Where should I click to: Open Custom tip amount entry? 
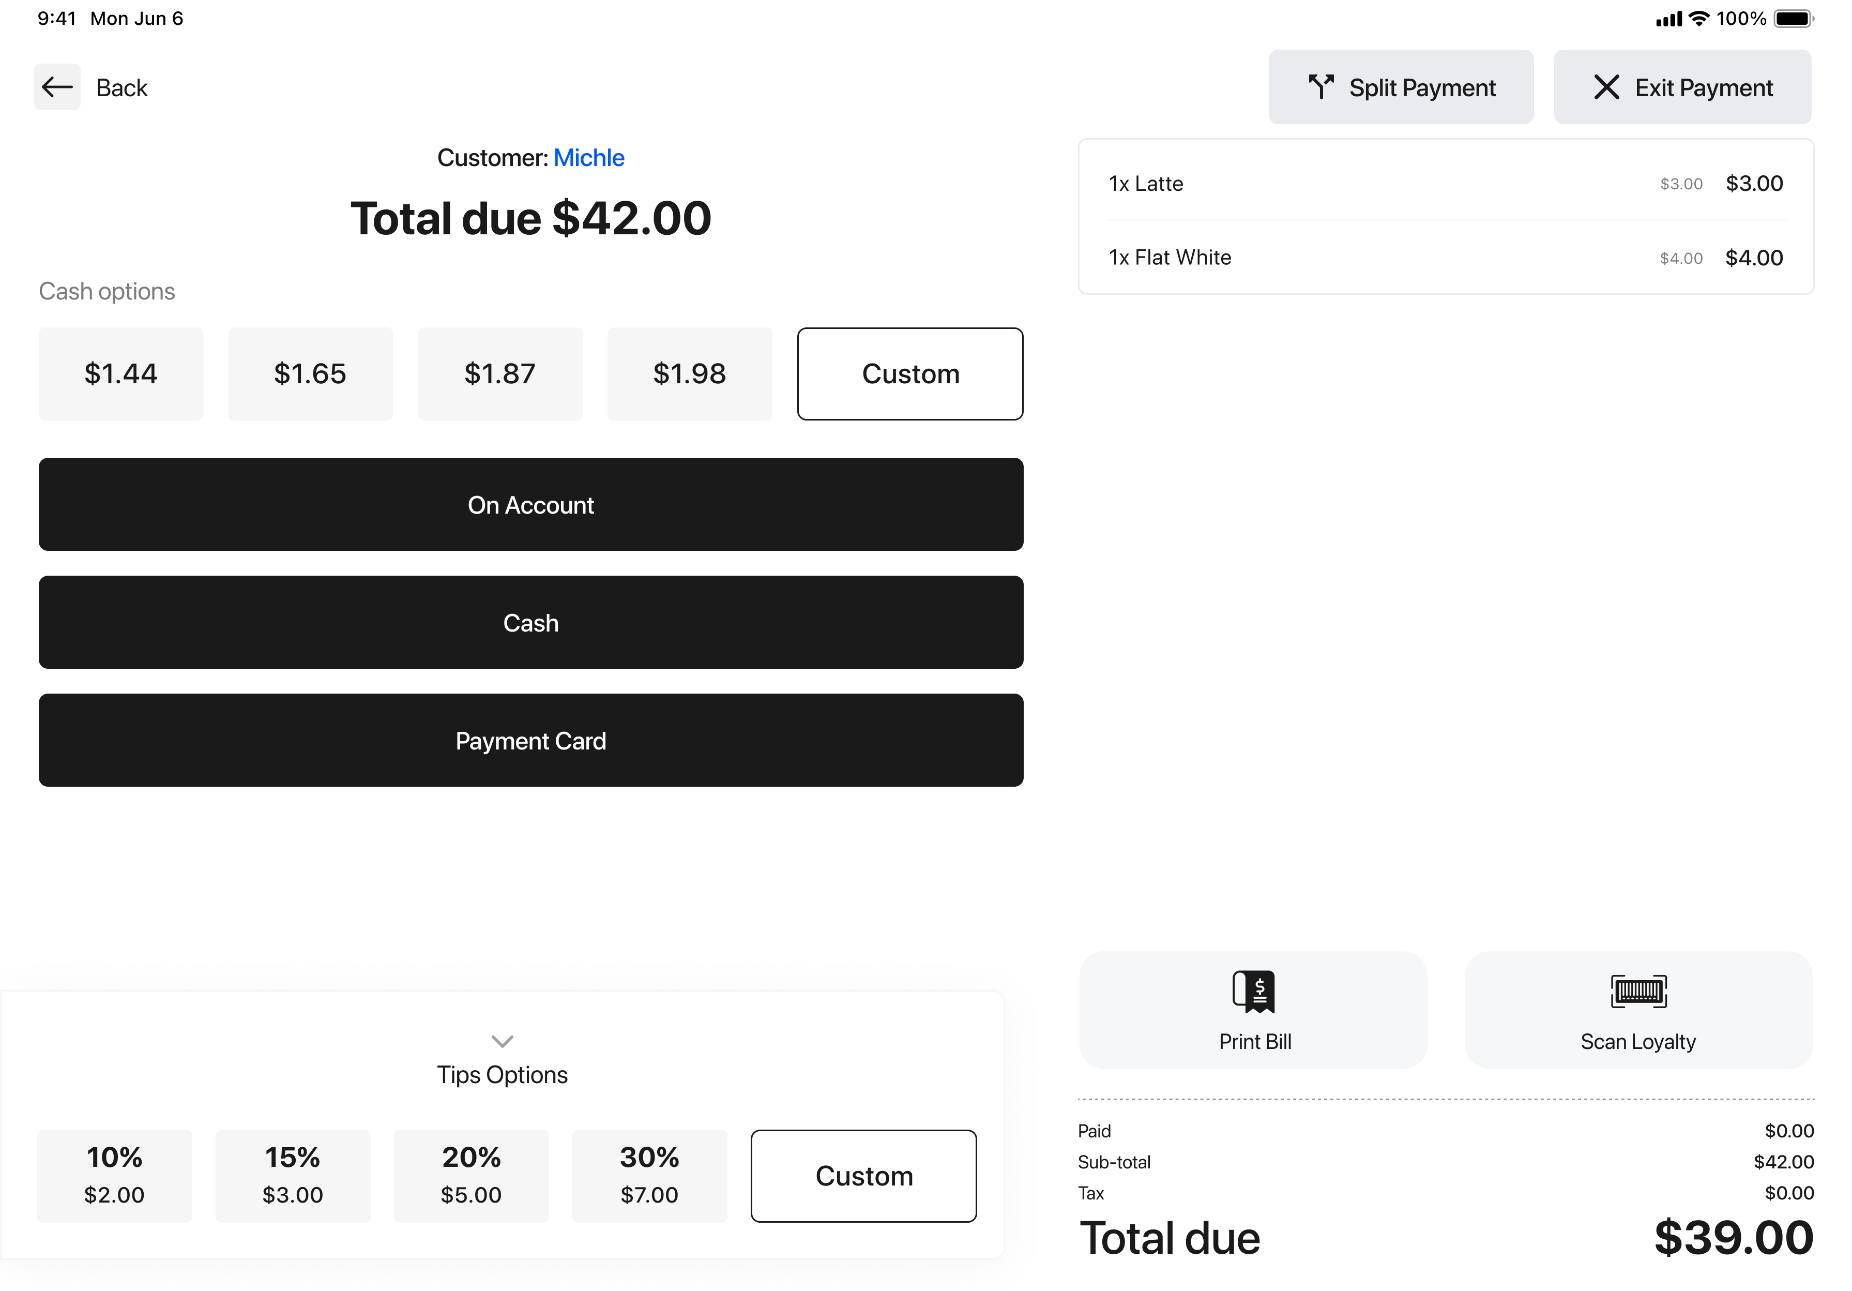click(x=864, y=1176)
